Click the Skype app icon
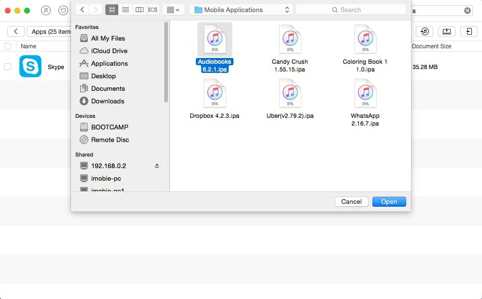This screenshot has height=299, width=482. tap(30, 66)
